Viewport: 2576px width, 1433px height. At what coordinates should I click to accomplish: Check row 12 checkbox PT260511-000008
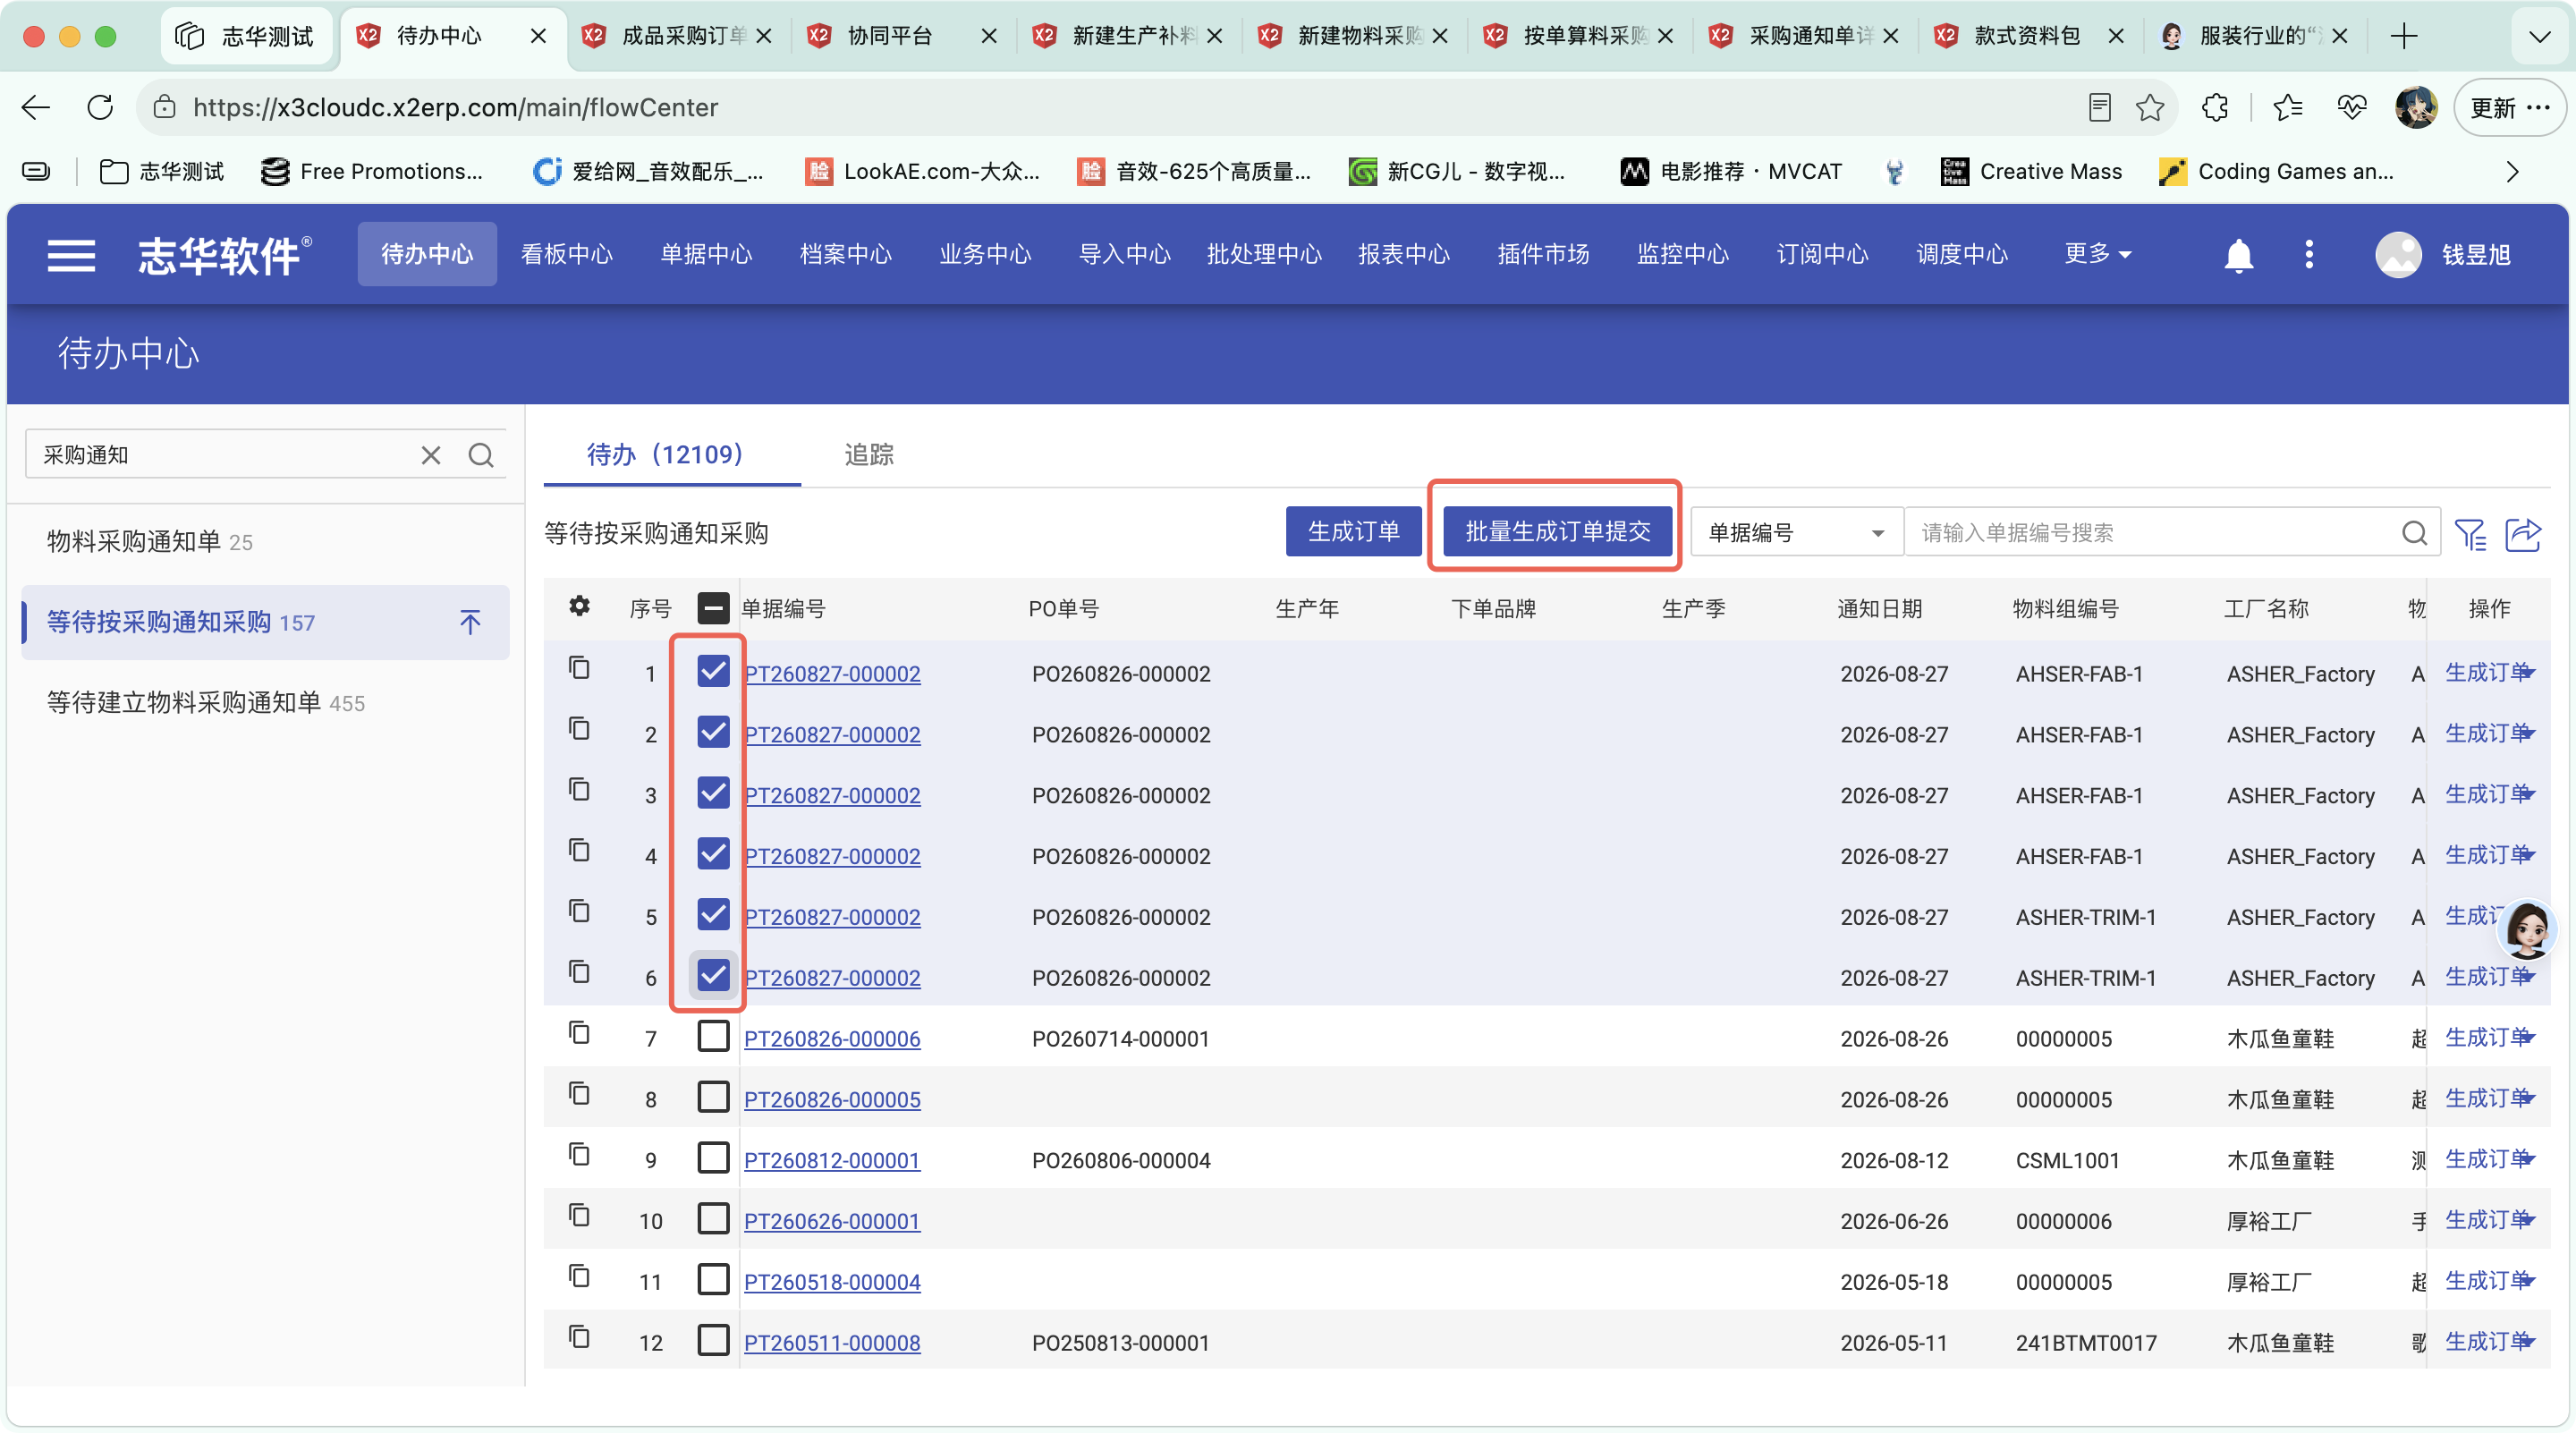pos(713,1340)
